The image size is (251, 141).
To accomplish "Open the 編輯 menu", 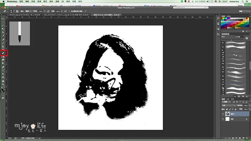I will click(x=27, y=2).
